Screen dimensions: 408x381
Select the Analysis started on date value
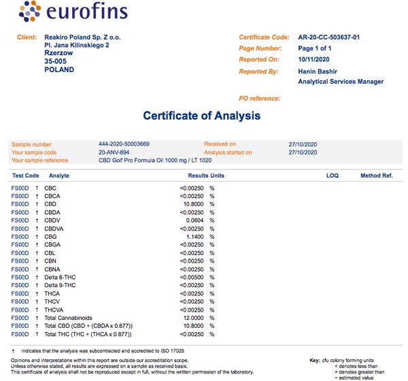click(x=303, y=152)
